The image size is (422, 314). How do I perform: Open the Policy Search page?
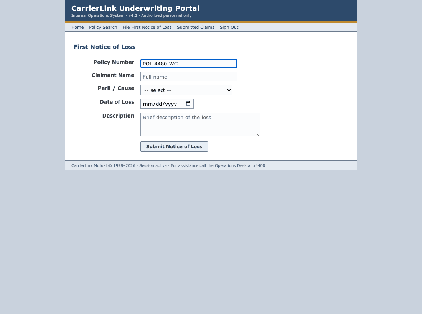click(x=103, y=27)
